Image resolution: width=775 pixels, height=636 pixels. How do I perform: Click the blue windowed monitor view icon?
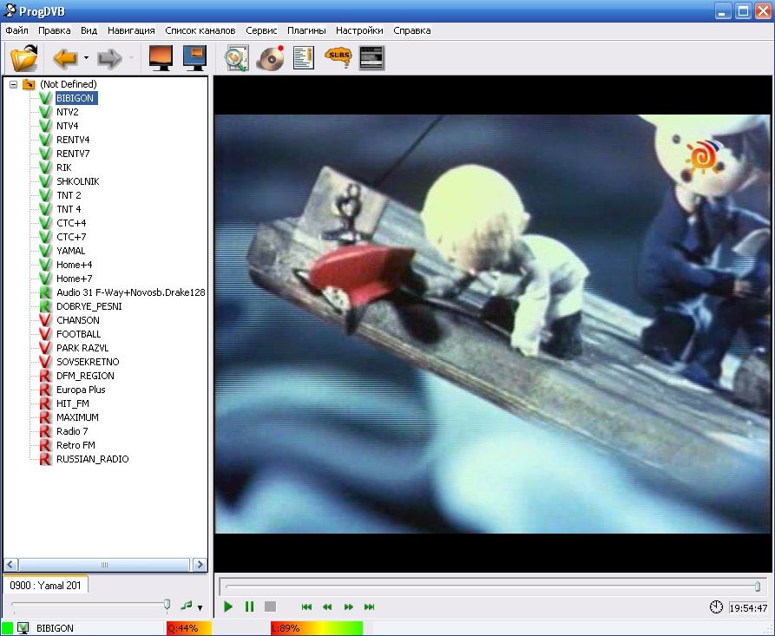[x=194, y=58]
